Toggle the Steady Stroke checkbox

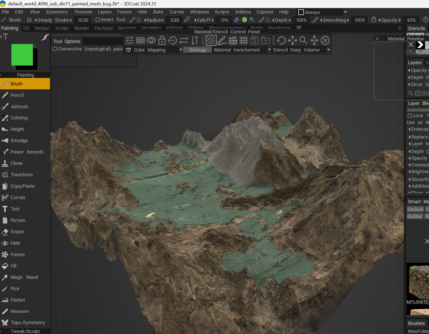tap(29, 20)
